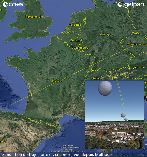
Task: Click the red chimney tower in Mulhouse
Action: tap(107, 126)
